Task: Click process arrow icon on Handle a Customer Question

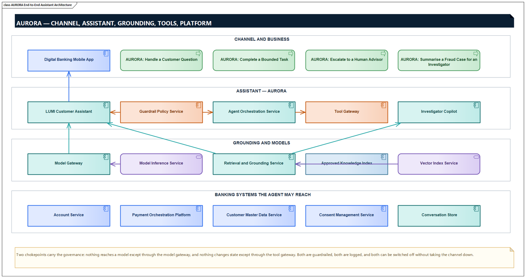Action: coord(198,53)
